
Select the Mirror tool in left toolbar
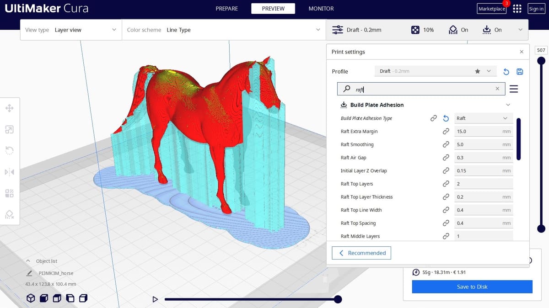pos(9,172)
